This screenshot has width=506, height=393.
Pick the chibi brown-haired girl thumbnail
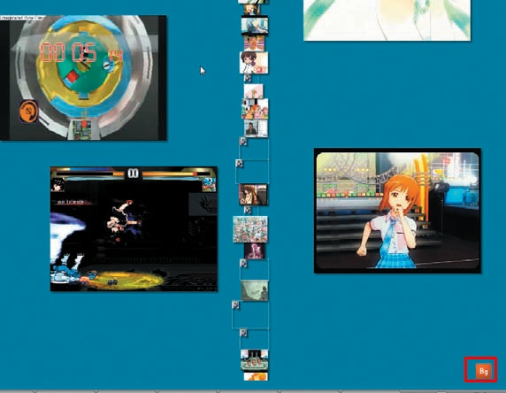pos(254,63)
